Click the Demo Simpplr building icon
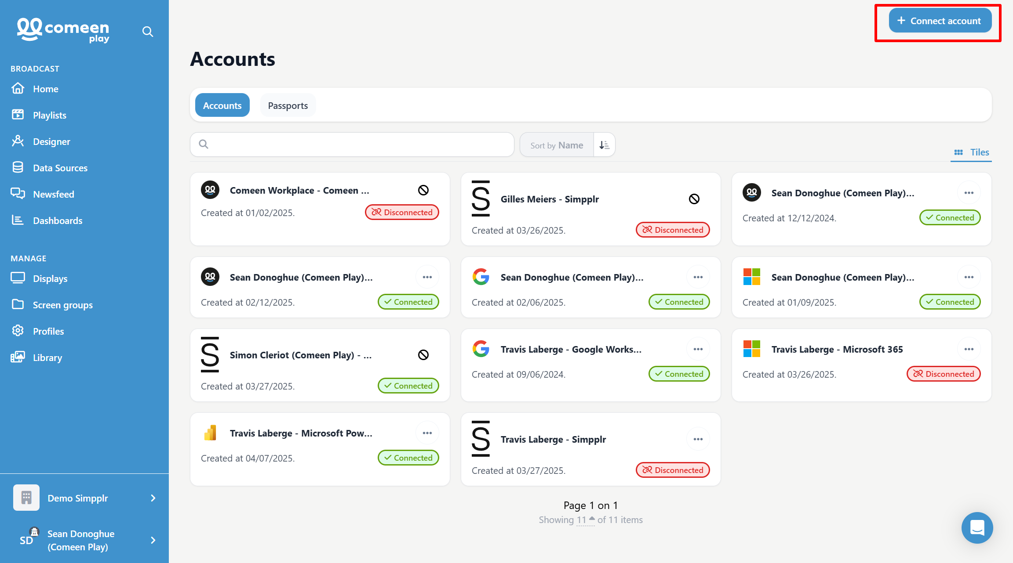 pyautogui.click(x=26, y=498)
